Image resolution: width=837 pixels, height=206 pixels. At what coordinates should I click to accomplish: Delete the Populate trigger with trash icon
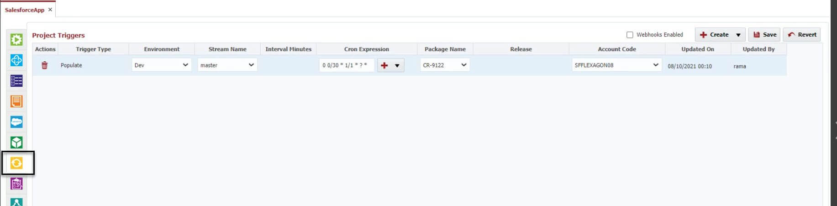tap(44, 65)
